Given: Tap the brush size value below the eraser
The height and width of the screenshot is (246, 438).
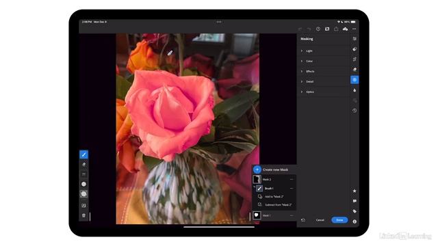Looking at the screenshot, I should point(83,174).
